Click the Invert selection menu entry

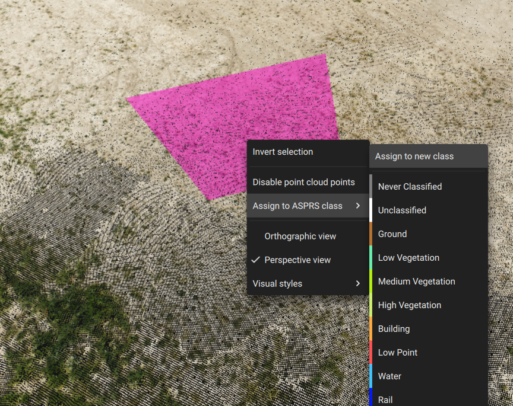pos(283,152)
